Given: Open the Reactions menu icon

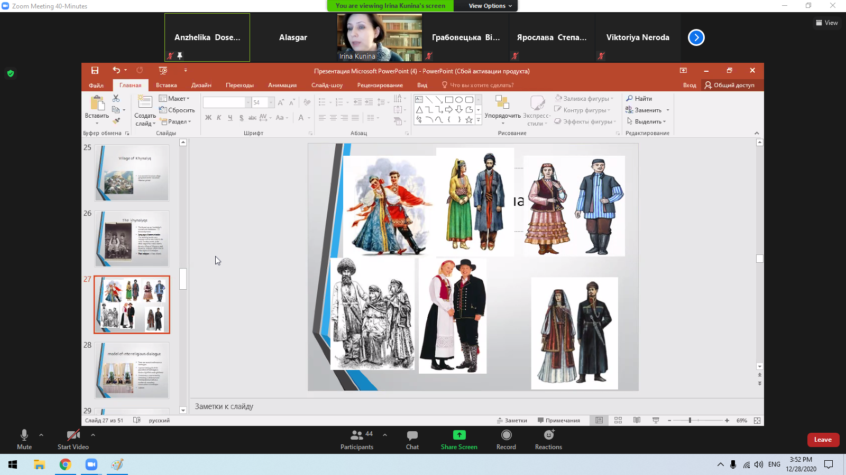Looking at the screenshot, I should click(x=548, y=435).
